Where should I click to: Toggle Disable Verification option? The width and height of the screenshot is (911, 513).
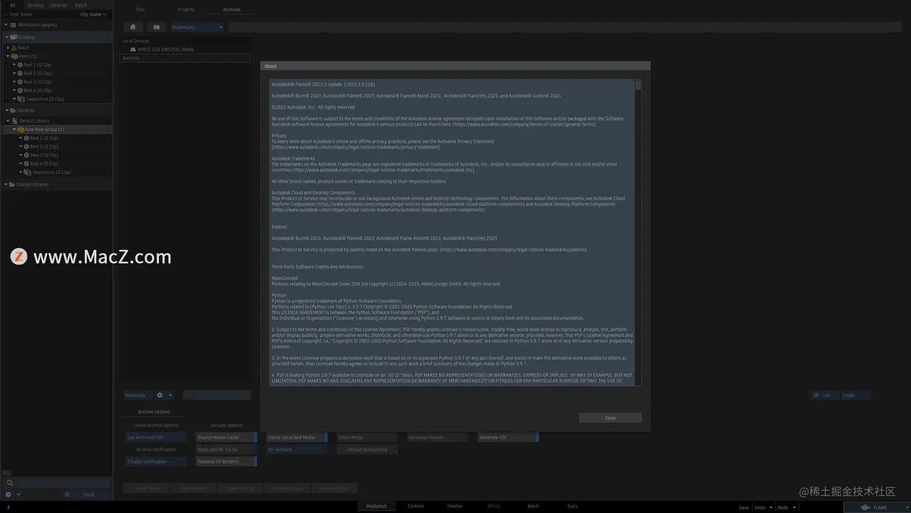point(155,462)
